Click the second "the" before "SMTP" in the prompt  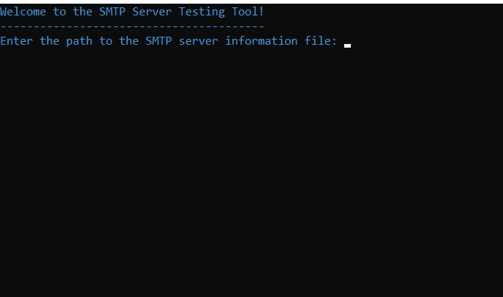point(129,41)
